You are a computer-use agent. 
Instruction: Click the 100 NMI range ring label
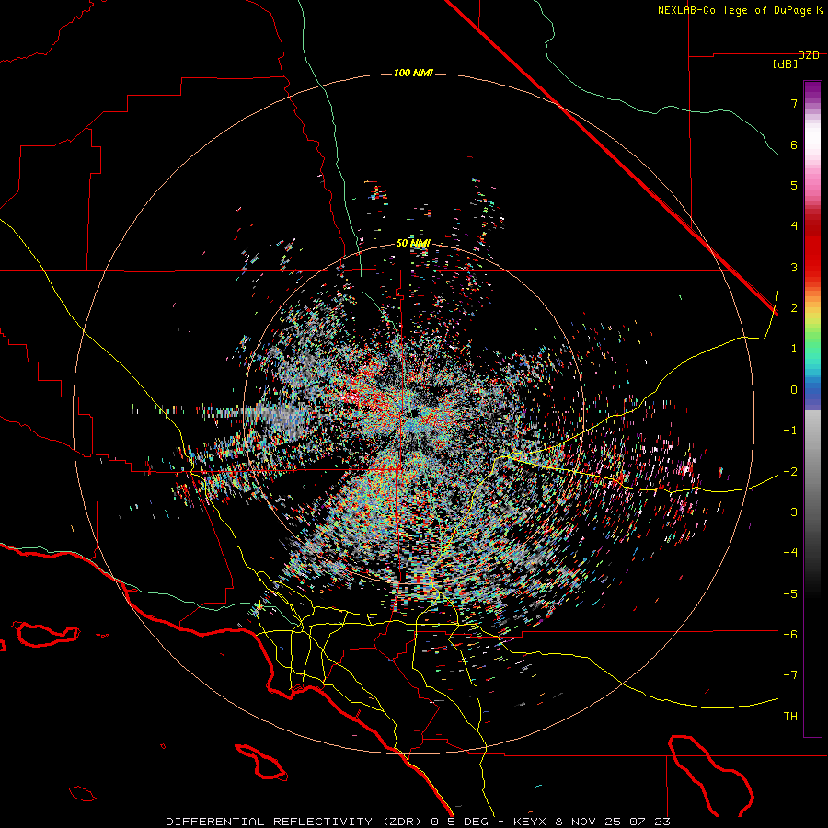point(413,73)
